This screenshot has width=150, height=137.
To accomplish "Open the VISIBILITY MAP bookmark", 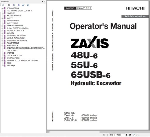I will 13,21.
